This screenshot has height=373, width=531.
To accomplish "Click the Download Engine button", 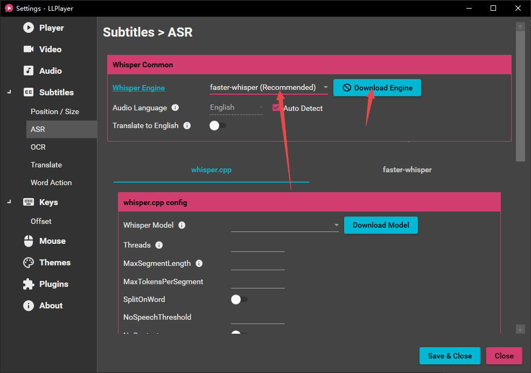I will [377, 88].
